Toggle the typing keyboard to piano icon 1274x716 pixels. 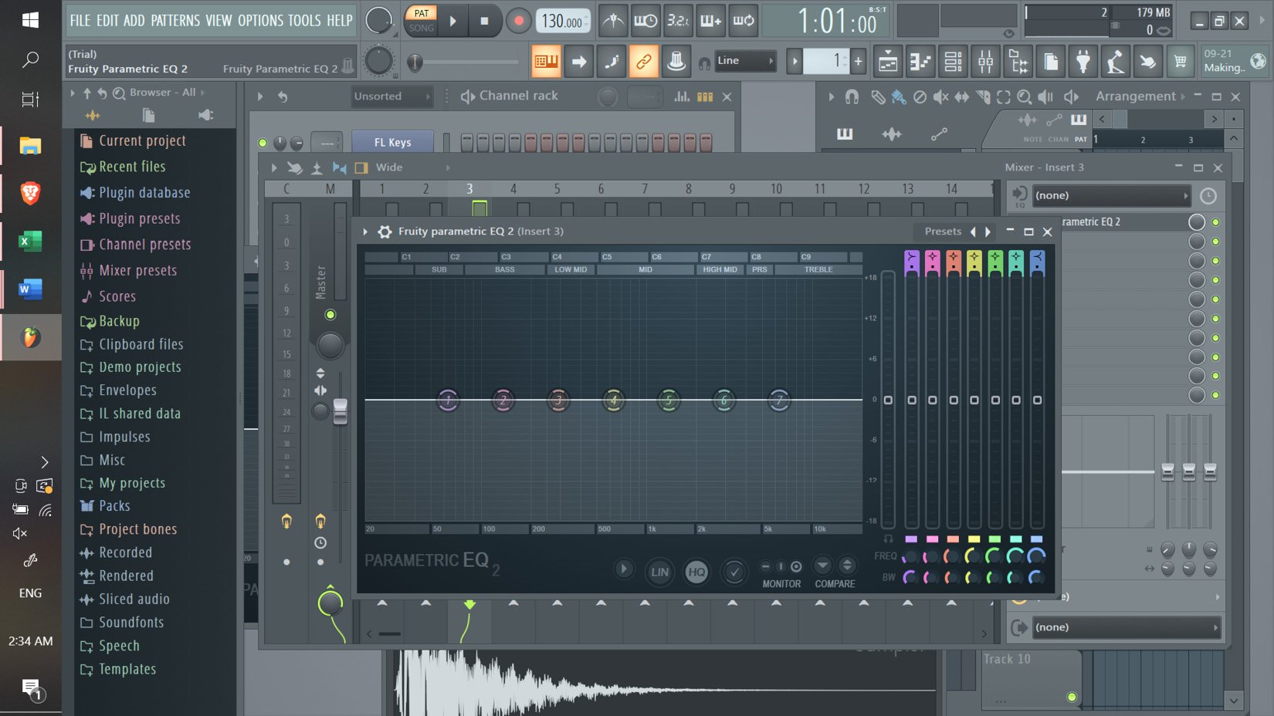pos(546,61)
